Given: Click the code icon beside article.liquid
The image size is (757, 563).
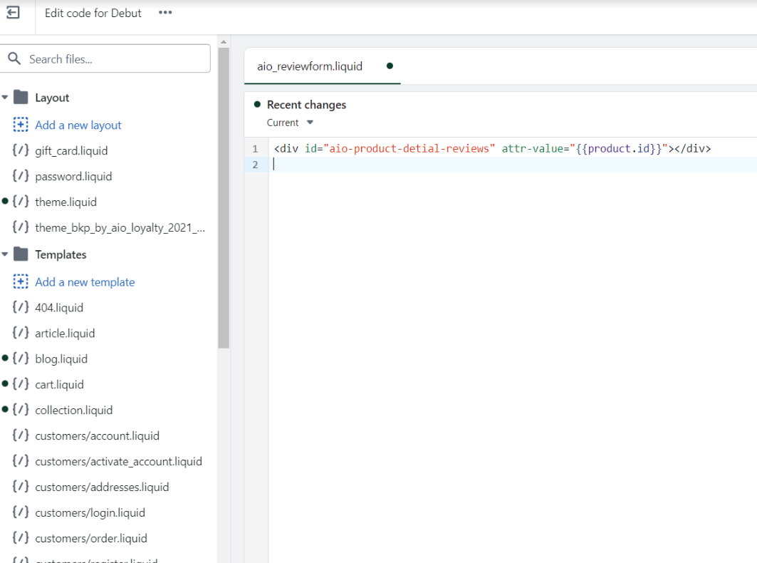Looking at the screenshot, I should [20, 333].
